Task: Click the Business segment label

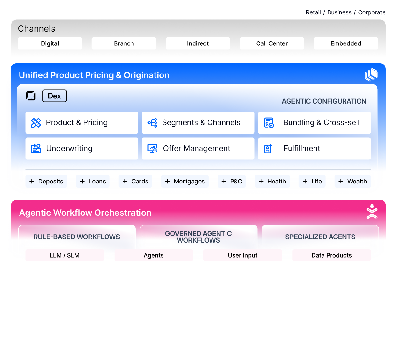Action: (x=339, y=12)
